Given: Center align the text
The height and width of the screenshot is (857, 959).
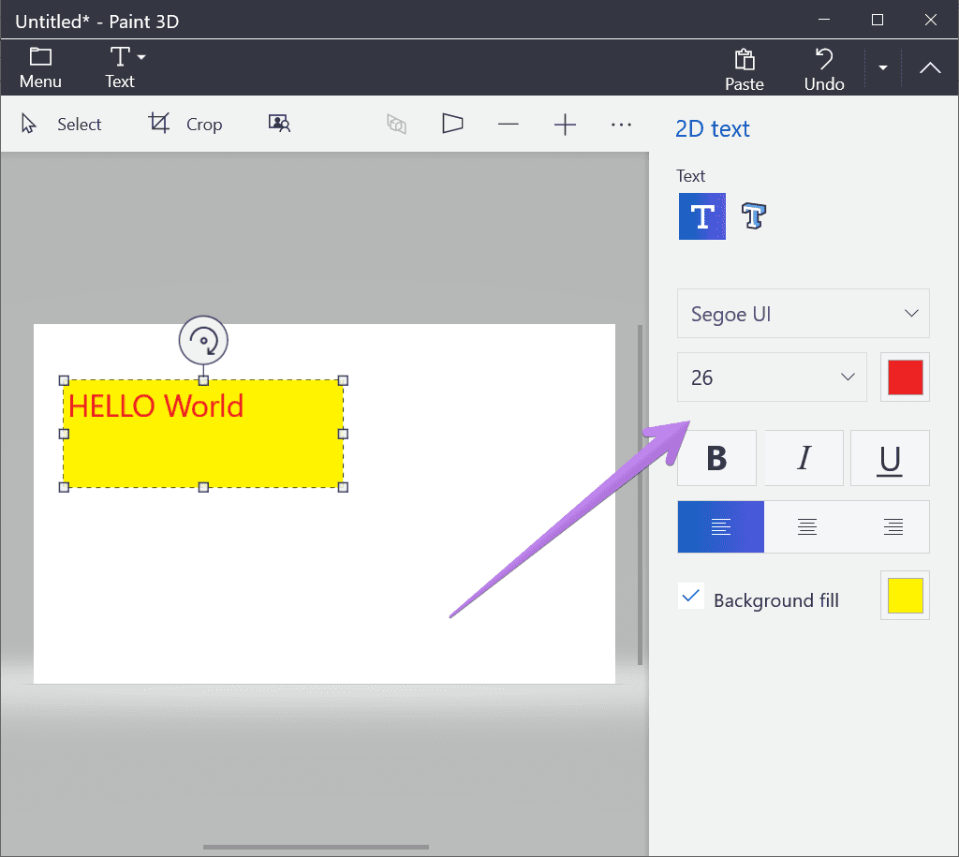Looking at the screenshot, I should (806, 526).
